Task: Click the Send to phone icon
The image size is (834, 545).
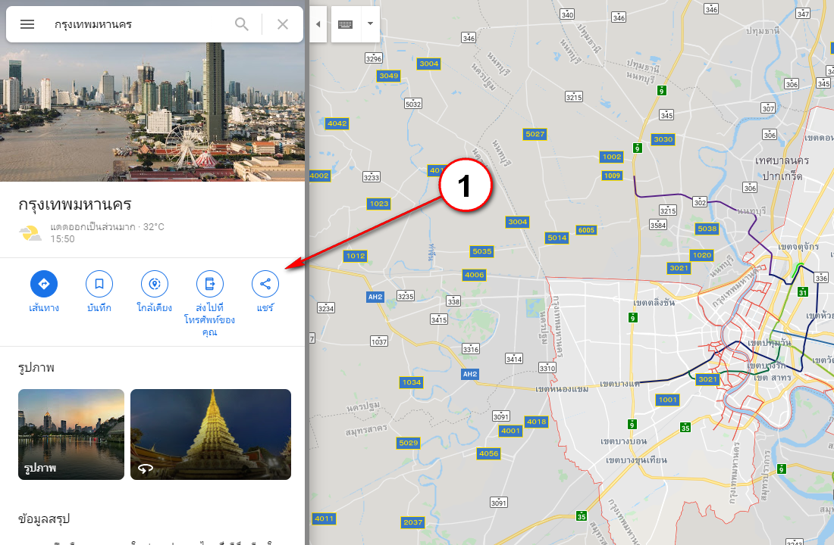Action: coord(210,284)
